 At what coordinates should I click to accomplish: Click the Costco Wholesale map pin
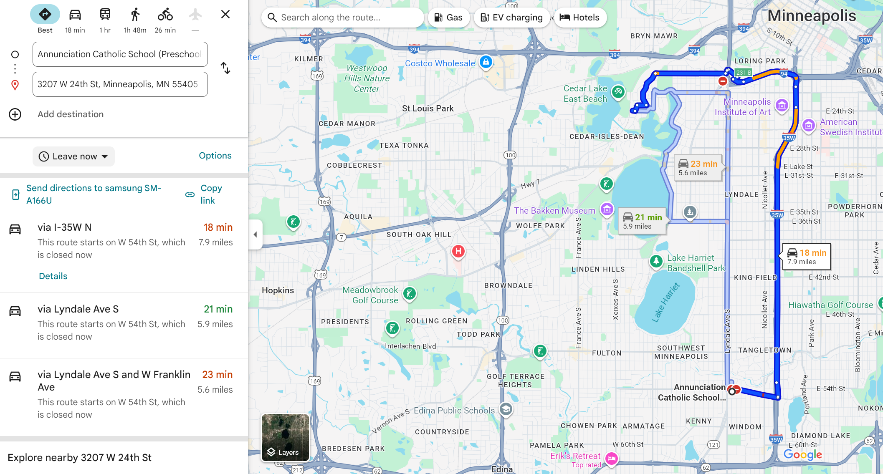point(486,62)
